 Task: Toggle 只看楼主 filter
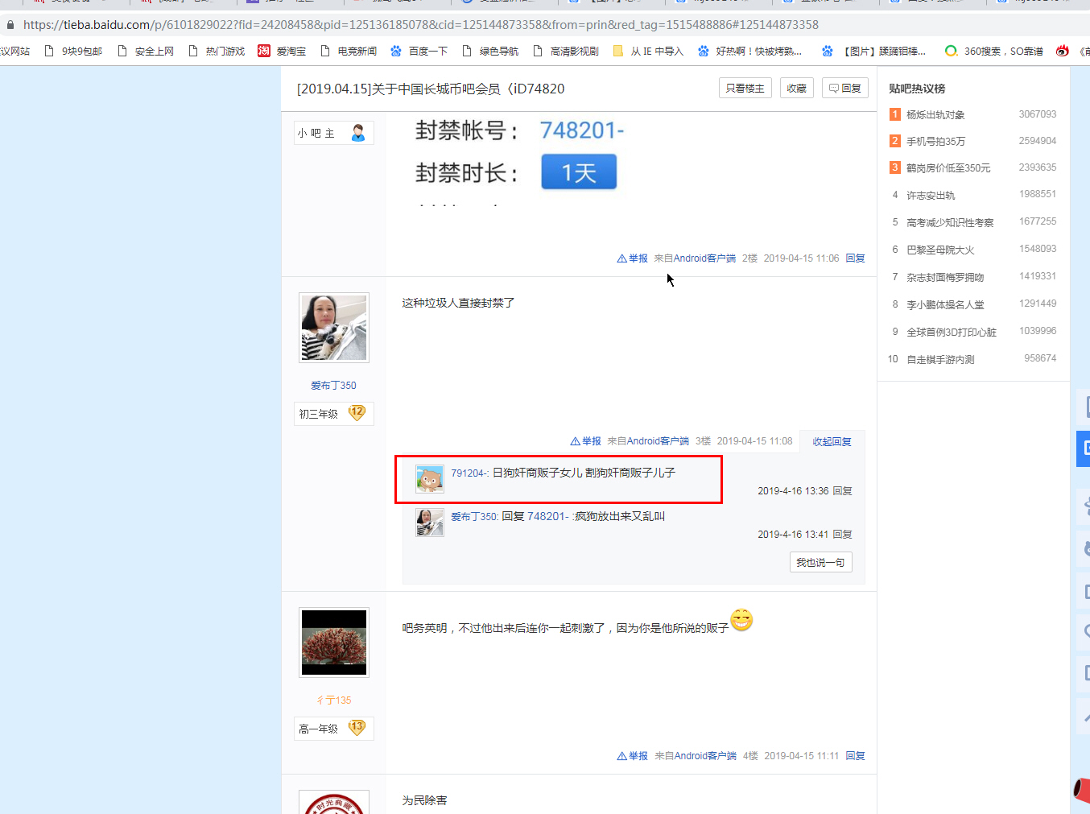[x=745, y=89]
